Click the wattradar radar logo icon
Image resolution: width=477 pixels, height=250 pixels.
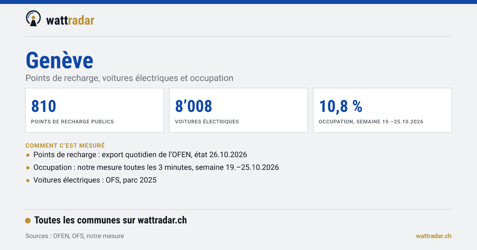click(33, 18)
